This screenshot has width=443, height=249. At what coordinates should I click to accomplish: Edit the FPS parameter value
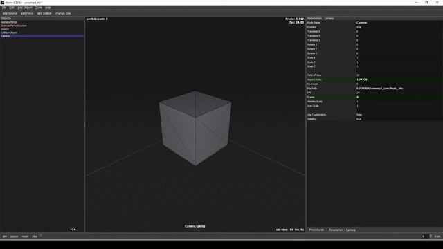[x=399, y=93]
